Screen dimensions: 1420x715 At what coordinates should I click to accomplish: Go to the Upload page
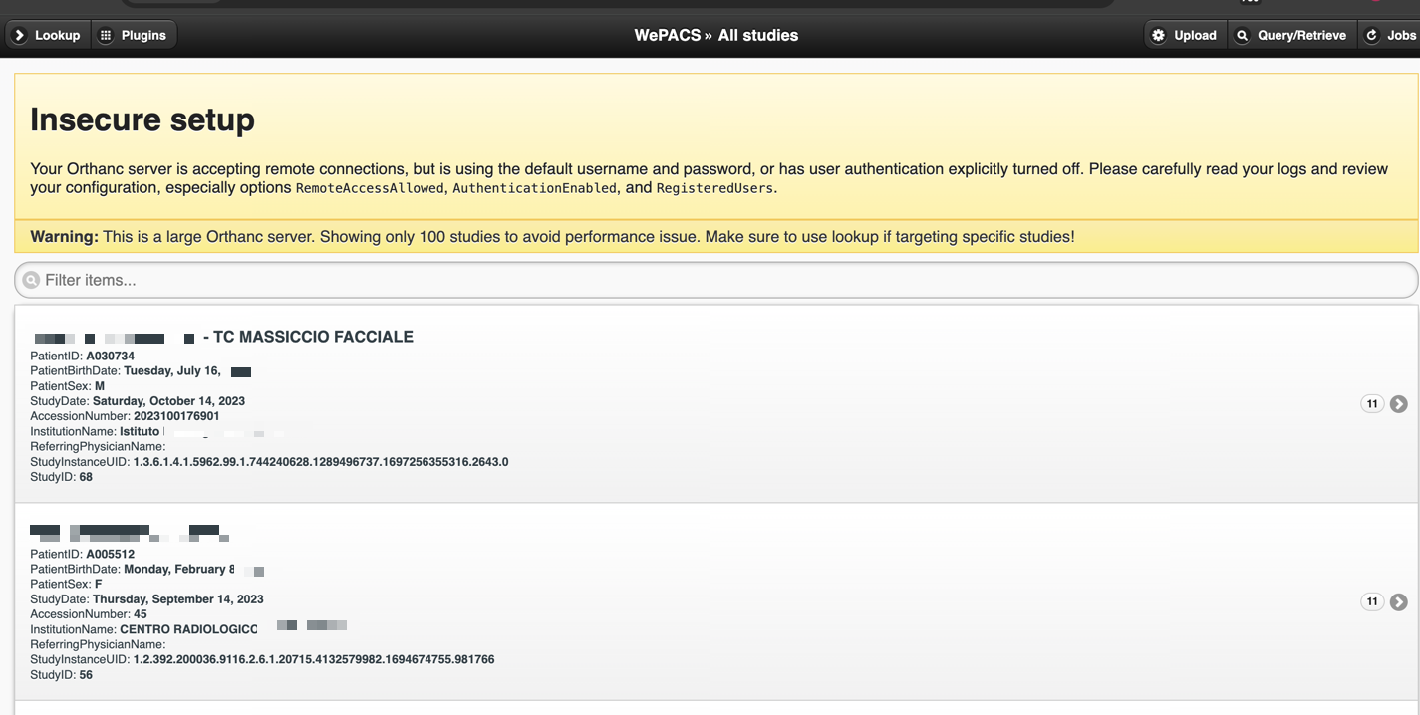click(1186, 35)
